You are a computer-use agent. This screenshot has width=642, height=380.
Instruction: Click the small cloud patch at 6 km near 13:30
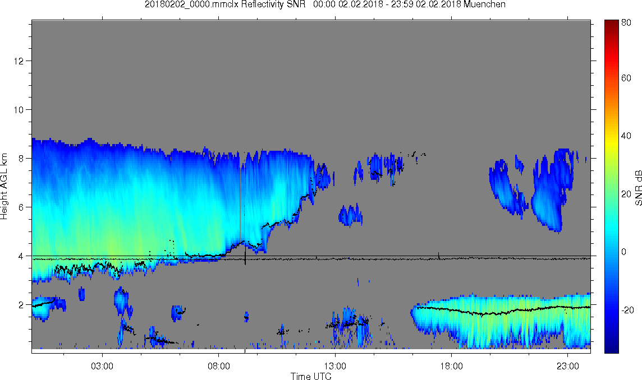tap(351, 215)
